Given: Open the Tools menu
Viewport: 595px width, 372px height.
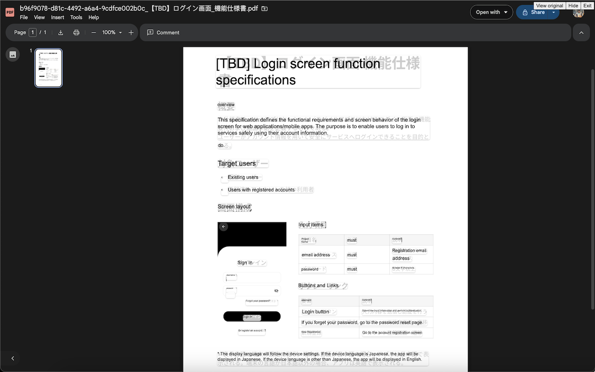Looking at the screenshot, I should pyautogui.click(x=76, y=17).
